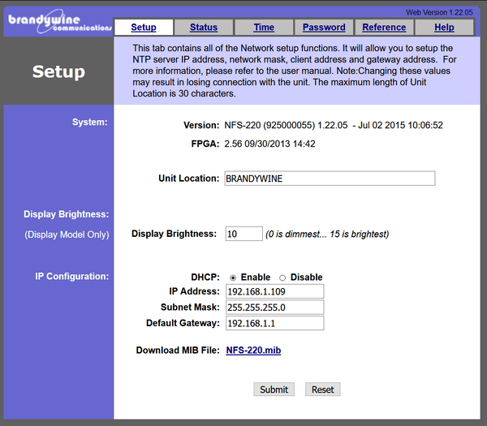Select the DHCP Disable radio button

point(282,278)
